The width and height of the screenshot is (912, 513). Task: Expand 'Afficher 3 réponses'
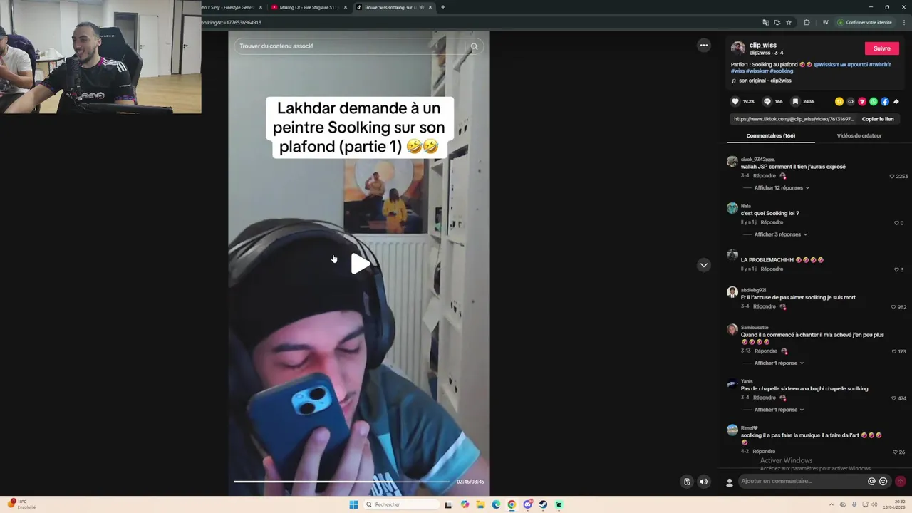pyautogui.click(x=780, y=234)
